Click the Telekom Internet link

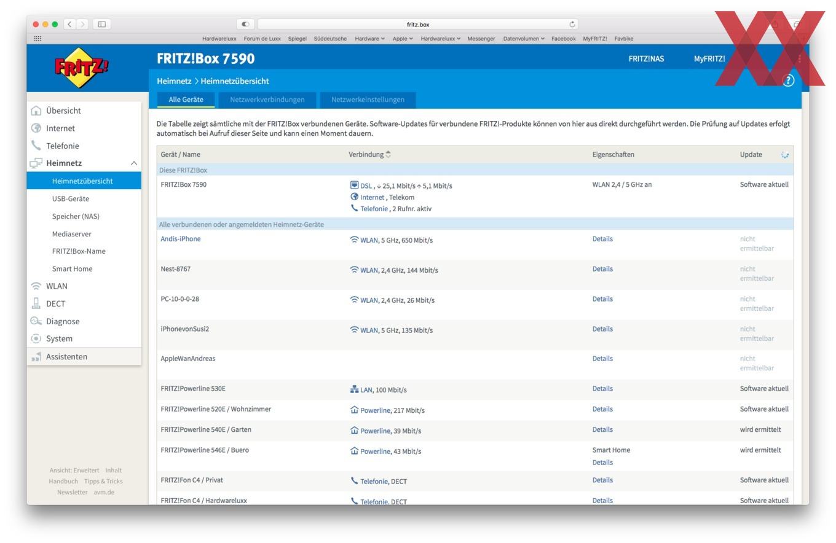coord(372,198)
